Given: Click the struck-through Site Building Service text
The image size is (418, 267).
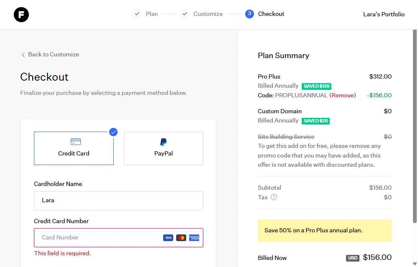Looking at the screenshot, I should [x=286, y=137].
